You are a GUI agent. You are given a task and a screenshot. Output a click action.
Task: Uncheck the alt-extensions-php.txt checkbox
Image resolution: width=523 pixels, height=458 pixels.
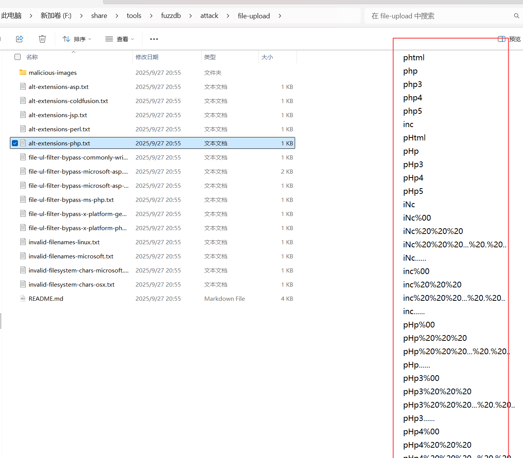click(x=15, y=143)
